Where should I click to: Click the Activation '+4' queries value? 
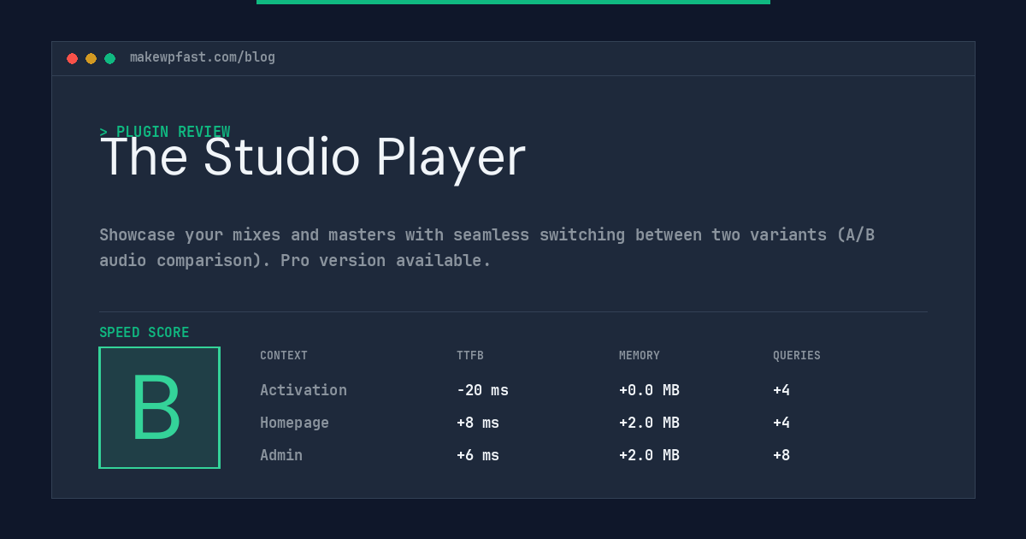click(781, 390)
